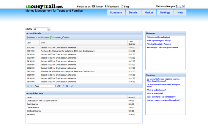Jump to last page of transactions
The image size is (208, 130).
(67, 86)
